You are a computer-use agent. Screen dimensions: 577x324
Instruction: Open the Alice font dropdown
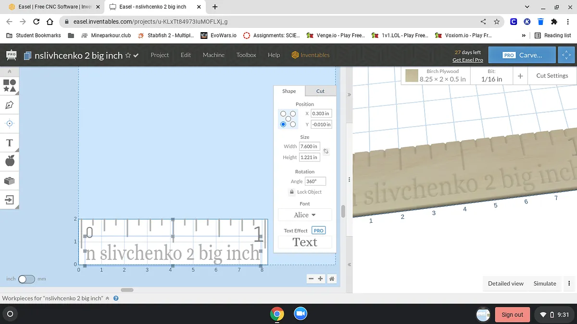(x=305, y=215)
